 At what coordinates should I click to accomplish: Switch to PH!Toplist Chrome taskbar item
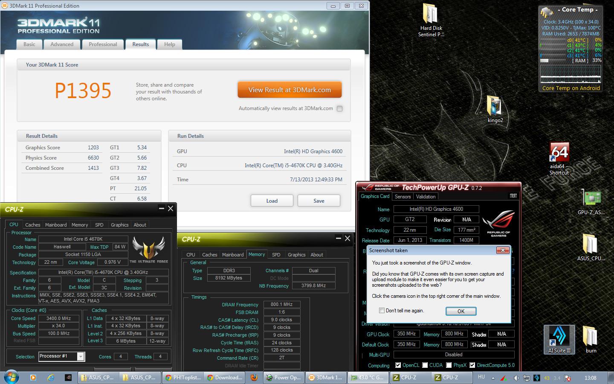pos(183,377)
